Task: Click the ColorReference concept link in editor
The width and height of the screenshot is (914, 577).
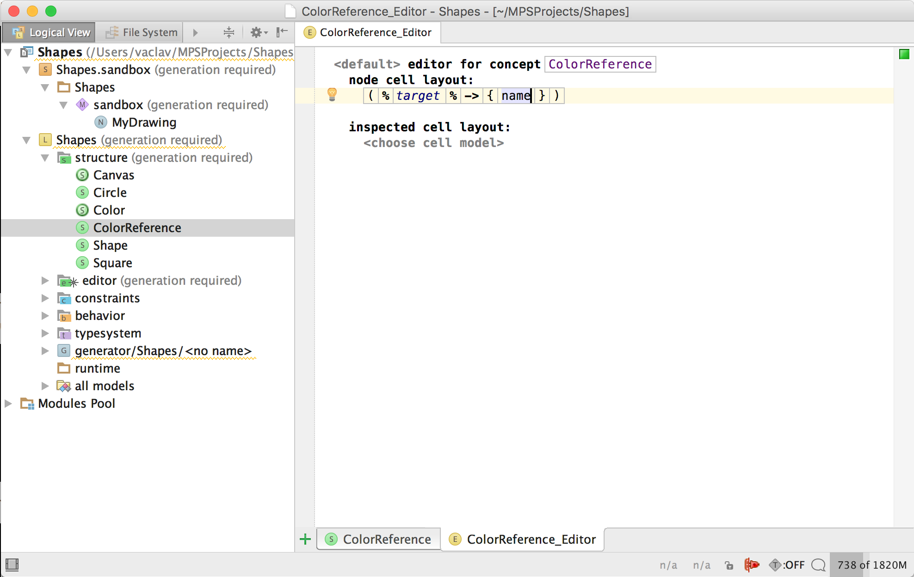Action: coord(599,64)
